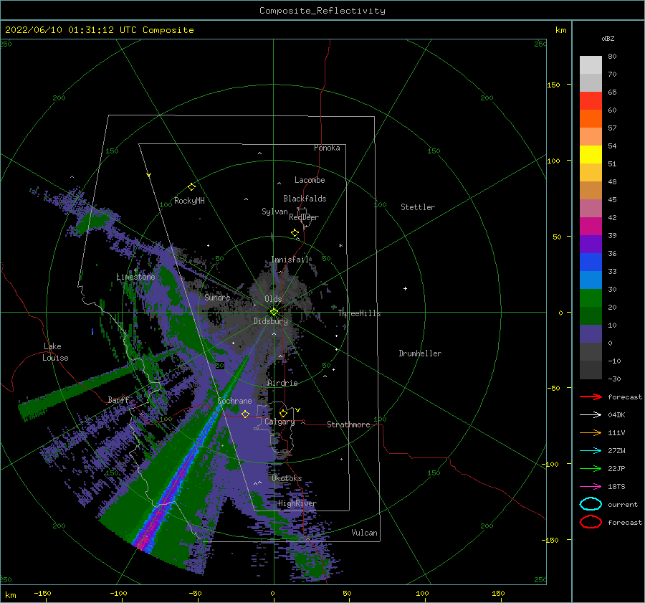Click the cyan 'current' ellipse icon
The height and width of the screenshot is (603, 645).
tap(591, 504)
